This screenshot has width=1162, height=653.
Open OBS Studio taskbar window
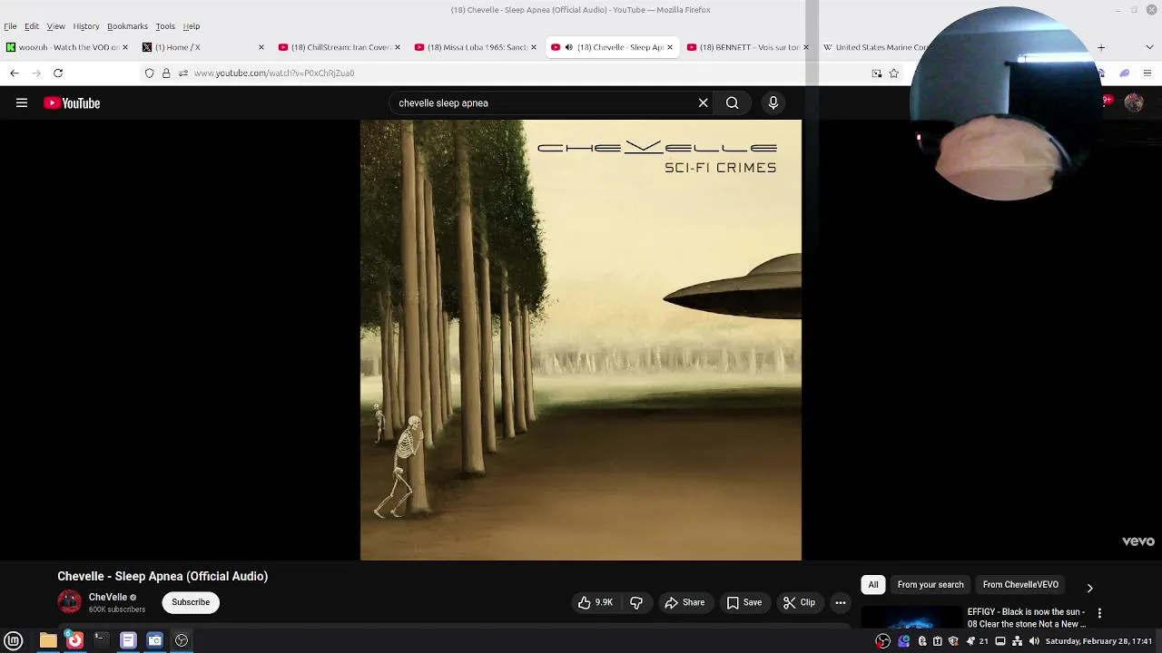click(x=182, y=640)
